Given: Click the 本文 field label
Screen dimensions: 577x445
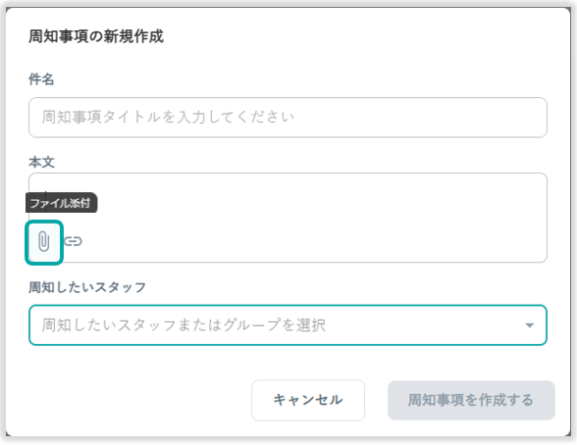Looking at the screenshot, I should pos(41,162).
